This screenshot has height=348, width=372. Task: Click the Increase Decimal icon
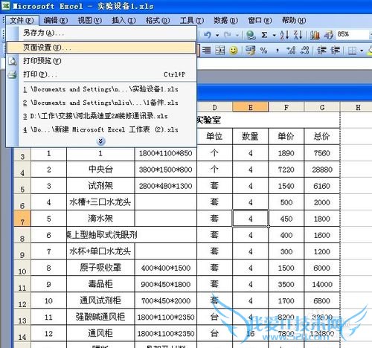[x=291, y=51]
